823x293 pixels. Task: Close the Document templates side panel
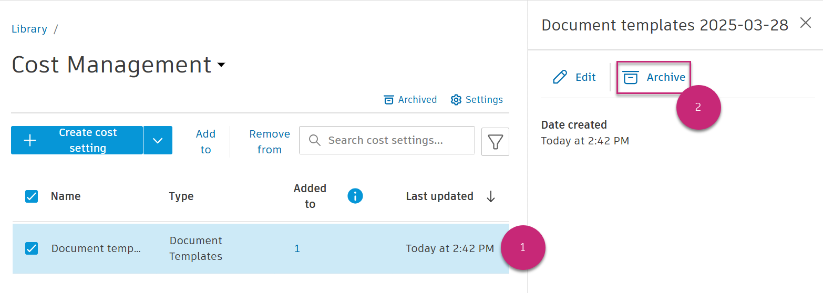tap(805, 23)
